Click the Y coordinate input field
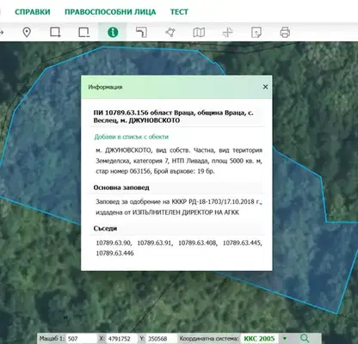Screen dimensions: 358x344 (162, 339)
